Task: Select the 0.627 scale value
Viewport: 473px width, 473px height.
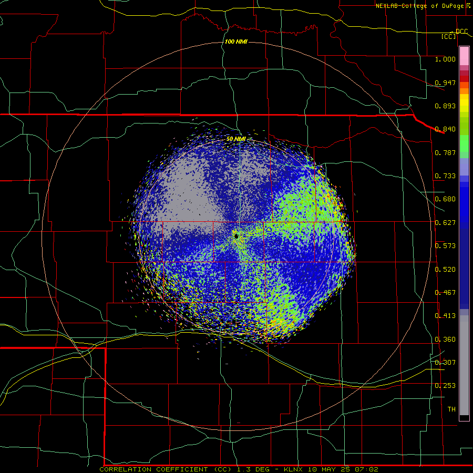Action: pos(445,223)
